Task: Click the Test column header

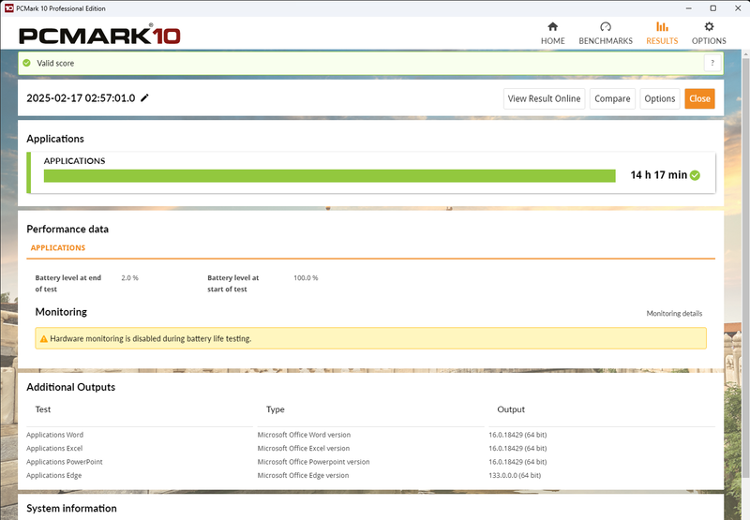Action: pyautogui.click(x=42, y=409)
